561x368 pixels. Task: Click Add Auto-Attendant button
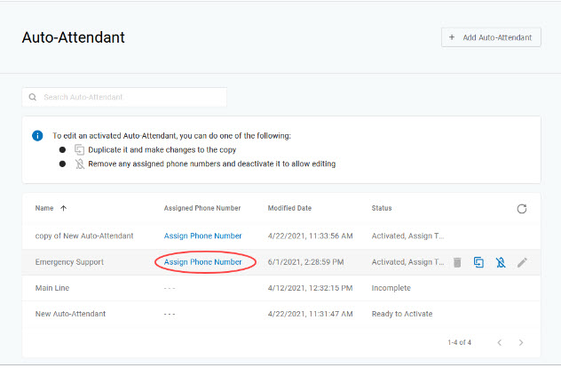[x=491, y=37]
